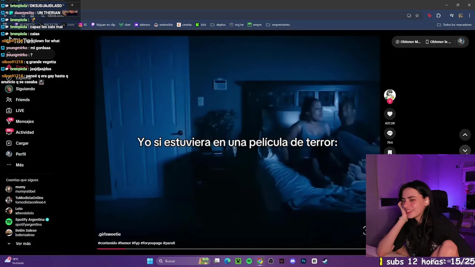Open the #foryoupage hashtag link
This screenshot has width=475, height=267.
tap(151, 243)
